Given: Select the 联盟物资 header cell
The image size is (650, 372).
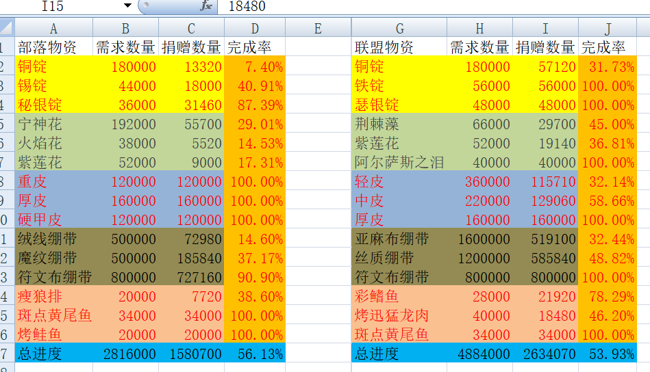Looking at the screenshot, I should (399, 47).
